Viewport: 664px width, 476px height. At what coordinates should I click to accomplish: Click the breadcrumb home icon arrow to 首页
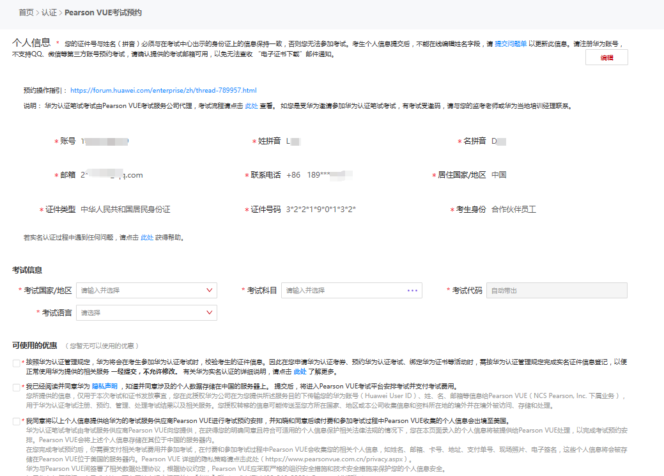click(x=26, y=12)
